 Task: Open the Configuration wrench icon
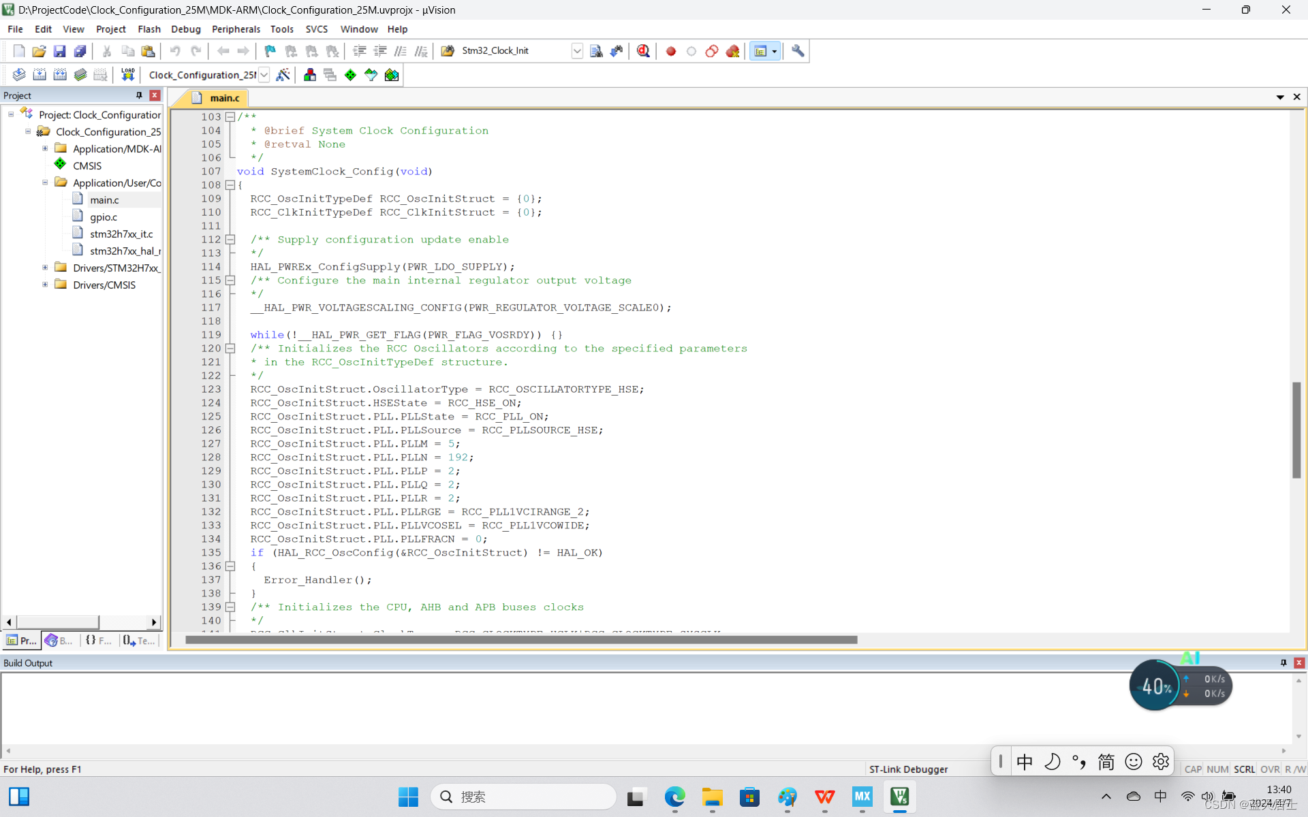click(798, 51)
